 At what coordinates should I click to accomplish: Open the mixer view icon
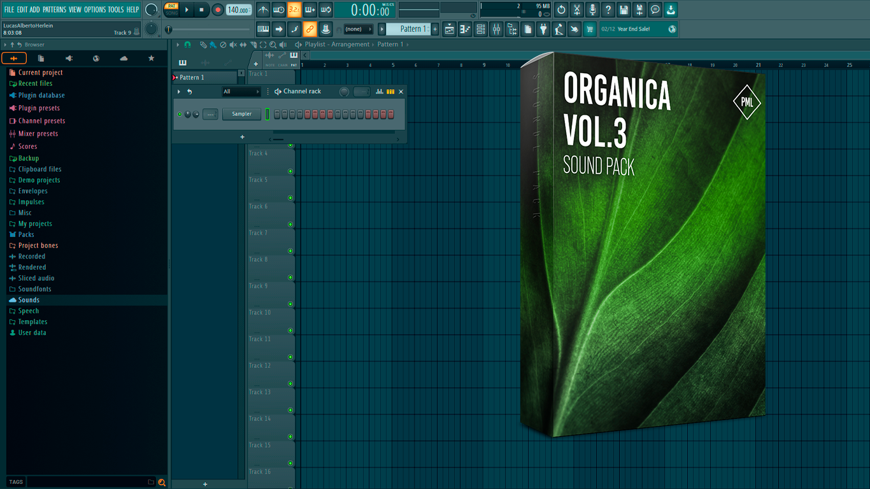click(496, 29)
